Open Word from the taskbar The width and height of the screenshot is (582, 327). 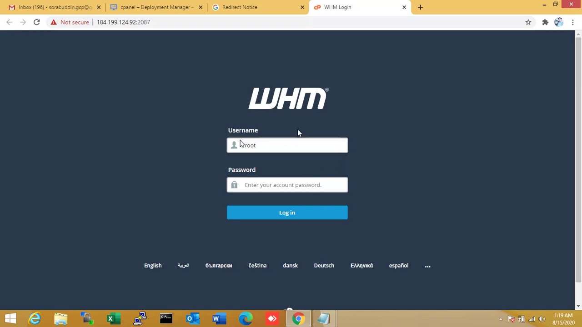[219, 319]
